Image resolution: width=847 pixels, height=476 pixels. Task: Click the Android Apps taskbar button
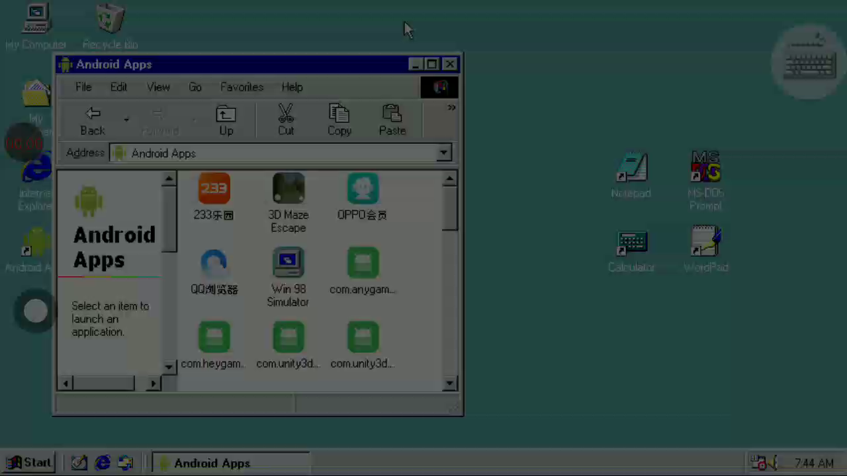click(231, 463)
